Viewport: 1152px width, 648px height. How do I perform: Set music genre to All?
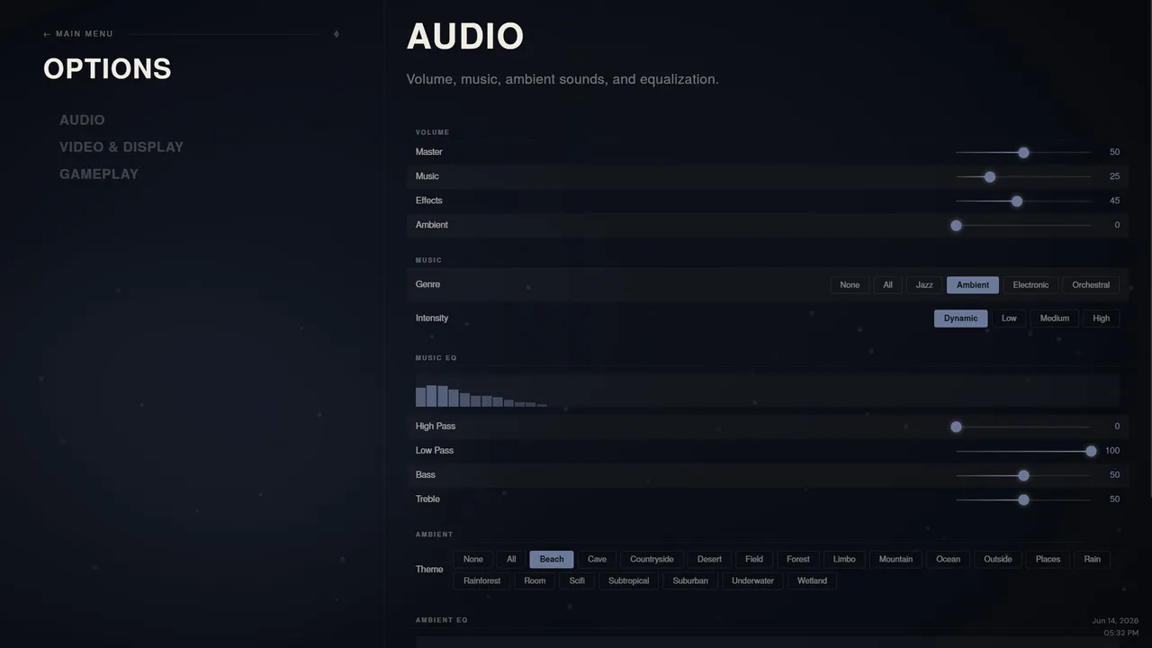point(887,284)
